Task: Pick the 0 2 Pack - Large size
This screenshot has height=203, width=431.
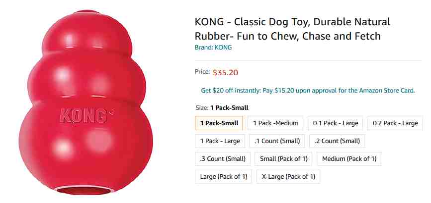Action: (395, 123)
